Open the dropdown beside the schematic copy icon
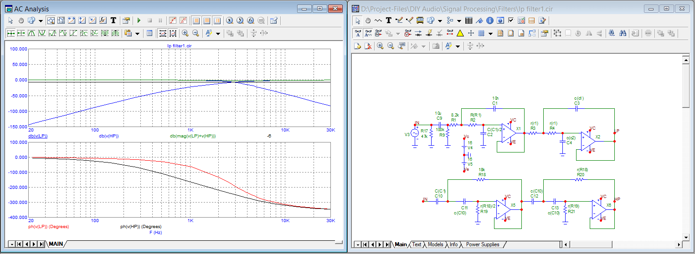The image size is (695, 254). 440,21
